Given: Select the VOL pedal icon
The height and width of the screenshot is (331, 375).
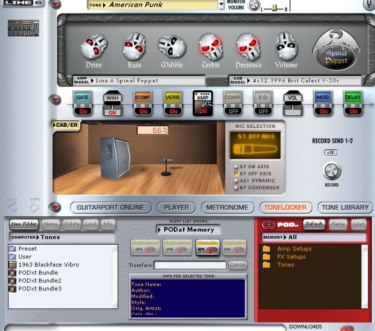Looking at the screenshot, I should click(293, 103).
